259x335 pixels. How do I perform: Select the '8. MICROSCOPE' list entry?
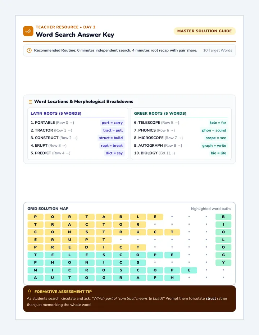(x=158, y=138)
